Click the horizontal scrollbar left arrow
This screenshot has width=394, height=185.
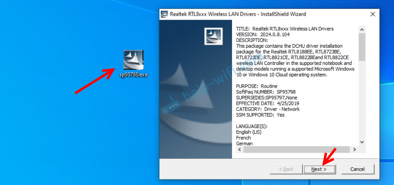click(239, 150)
